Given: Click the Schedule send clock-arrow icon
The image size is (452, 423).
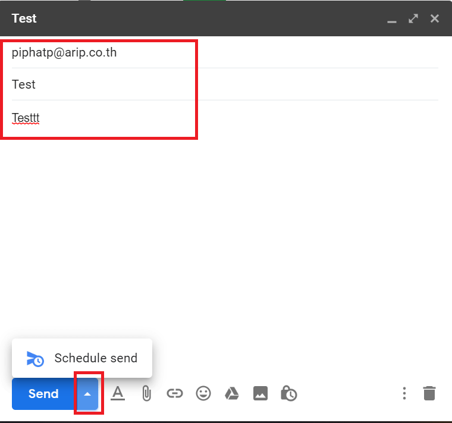Looking at the screenshot, I should coord(35,359).
